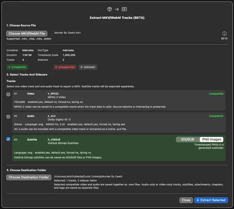Screen dimensions: 234x209
Task: Click the Compatible status on Audio track
Action: (216, 116)
